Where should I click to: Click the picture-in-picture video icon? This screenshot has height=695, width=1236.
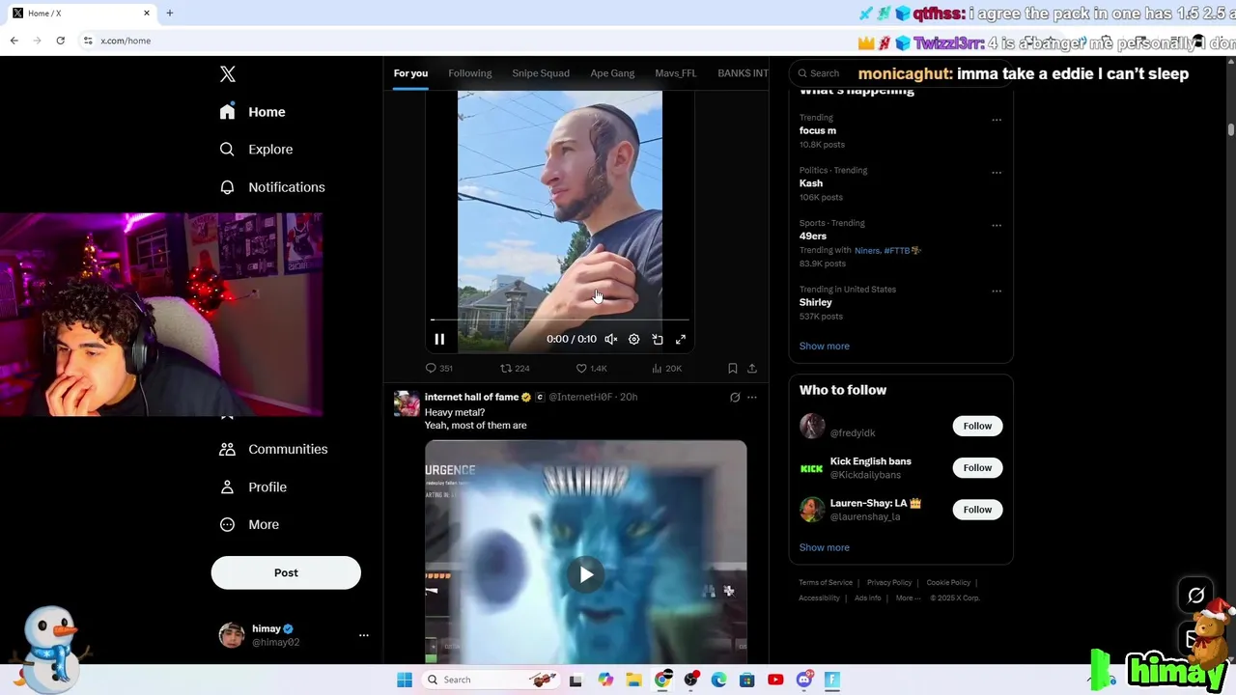(658, 339)
